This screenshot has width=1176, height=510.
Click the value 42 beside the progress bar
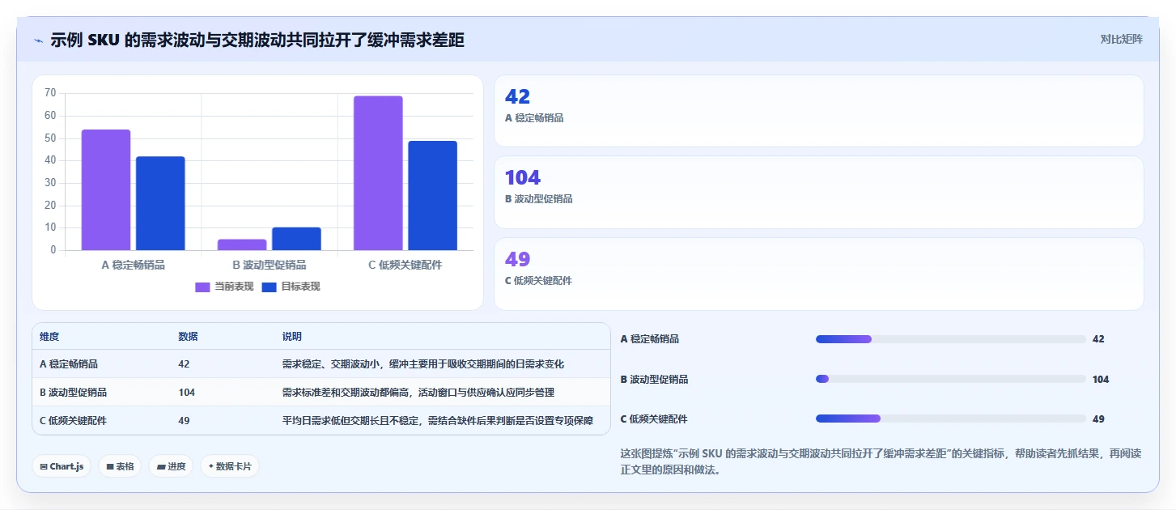(1098, 339)
